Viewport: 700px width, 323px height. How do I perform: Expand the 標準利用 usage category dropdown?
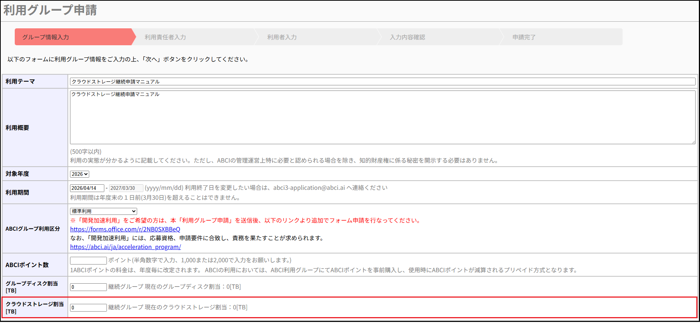coord(104,212)
